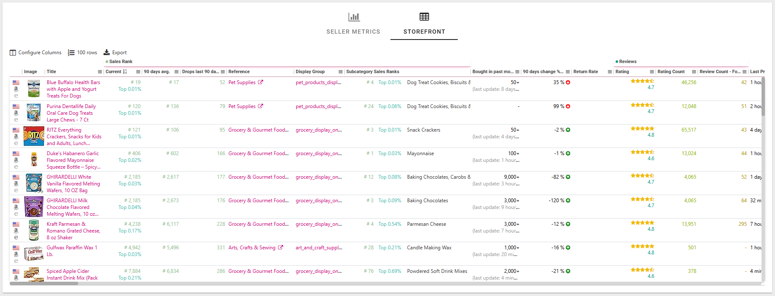Click the 46,256 rating count value
Screen dimensions: 775x296
tap(689, 82)
